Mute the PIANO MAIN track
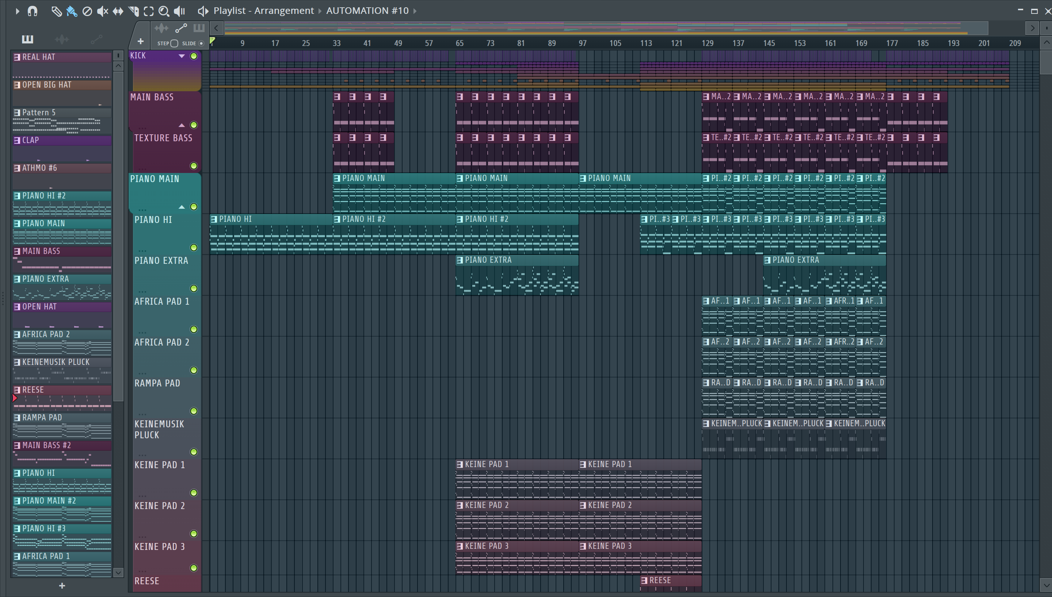This screenshot has width=1052, height=597. click(194, 207)
